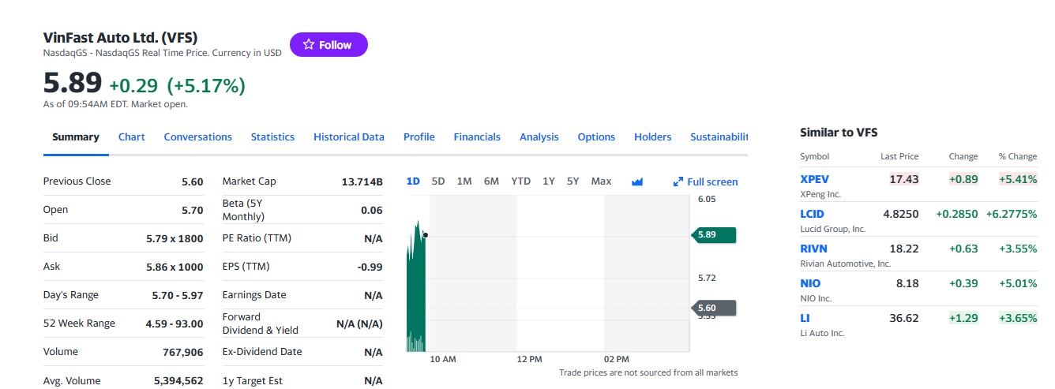Open the NIO symbol link
The image size is (1055, 389).
coord(810,283)
